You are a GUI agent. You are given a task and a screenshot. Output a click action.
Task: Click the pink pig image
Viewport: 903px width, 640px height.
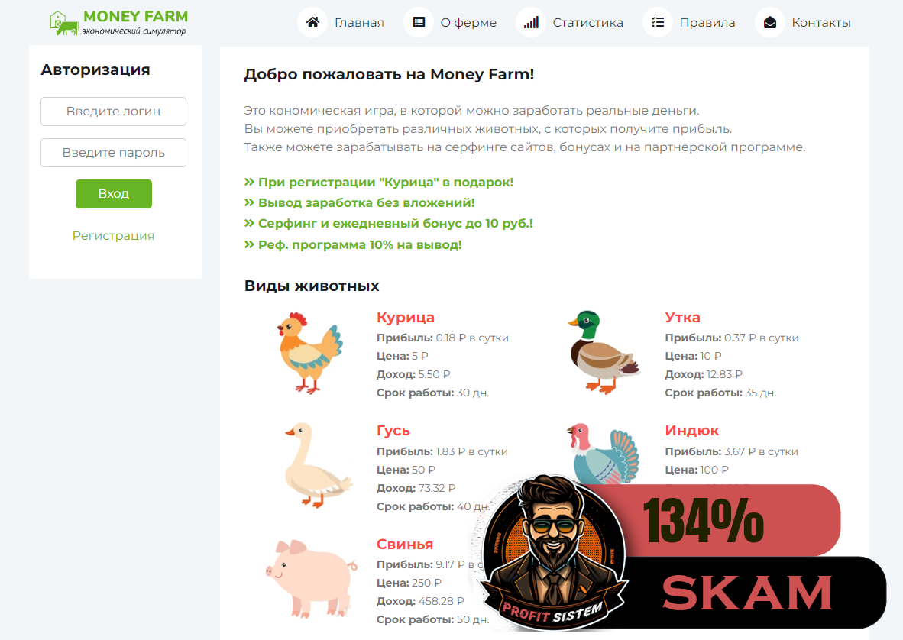coord(312,578)
